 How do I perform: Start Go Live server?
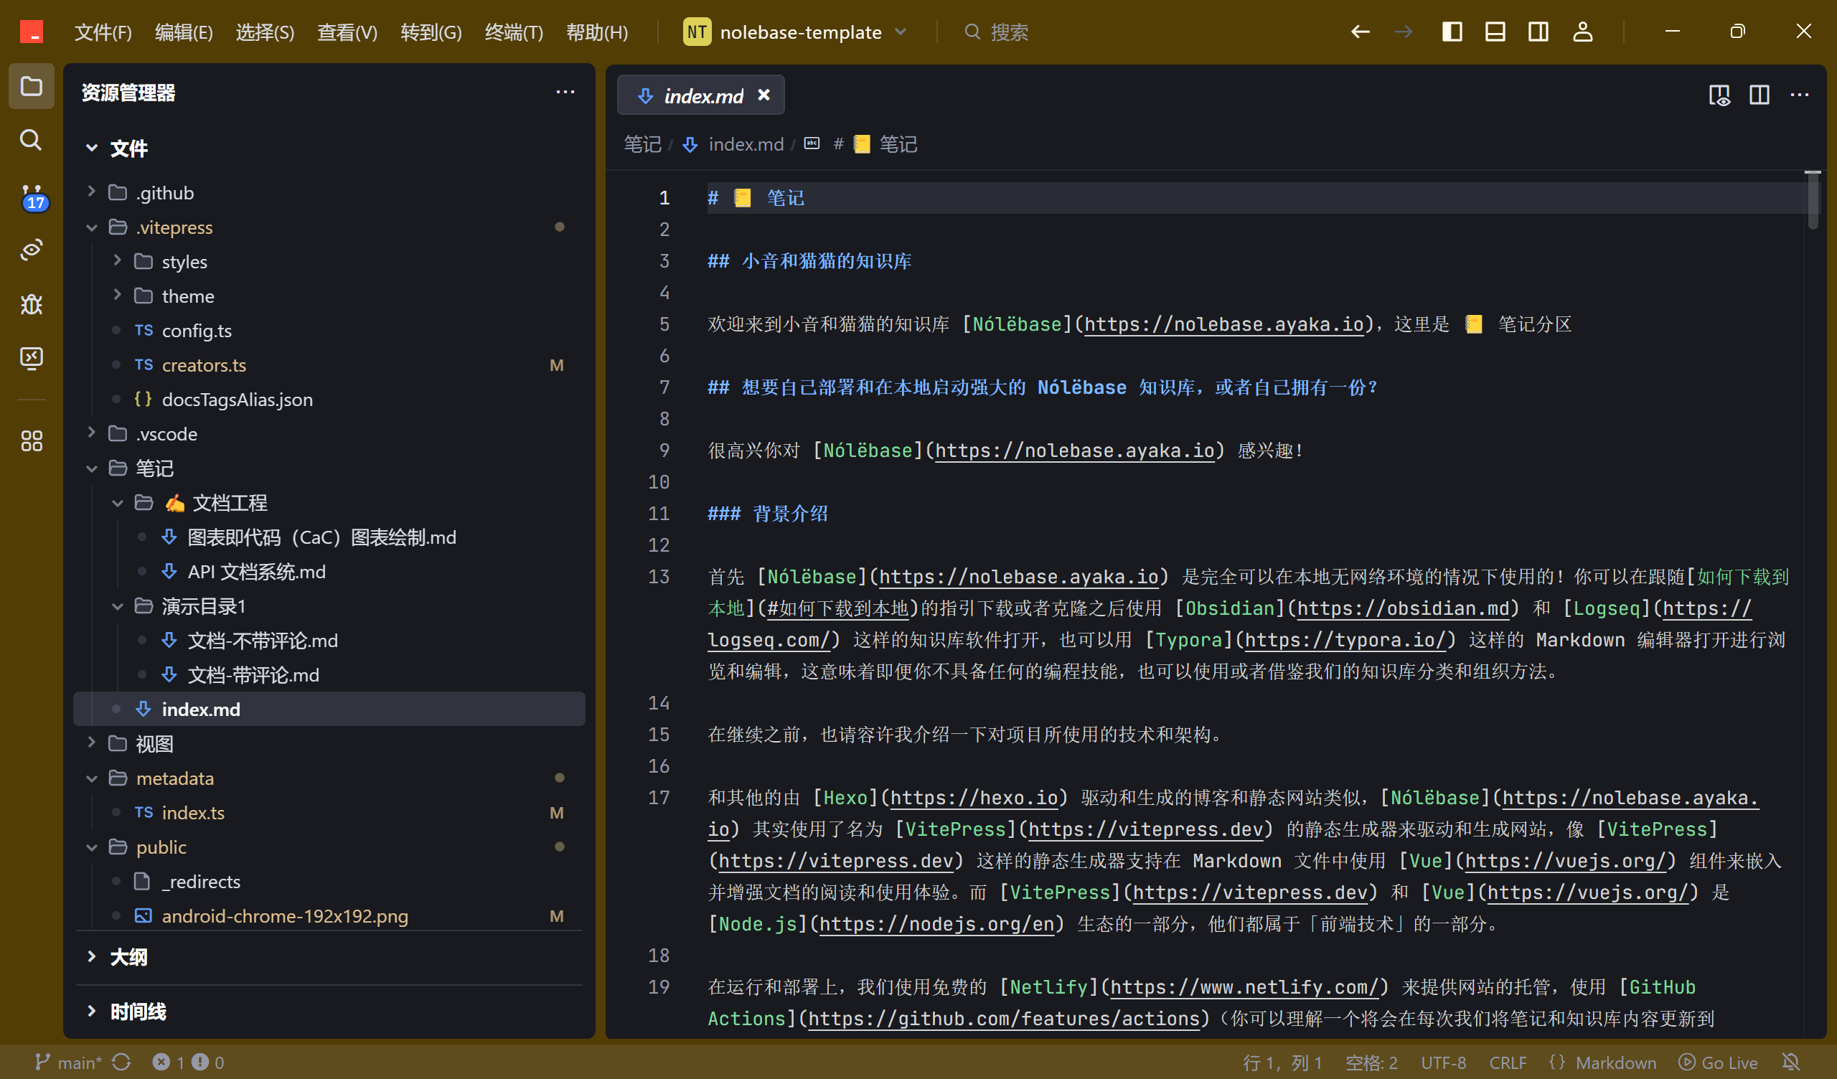pos(1717,1062)
